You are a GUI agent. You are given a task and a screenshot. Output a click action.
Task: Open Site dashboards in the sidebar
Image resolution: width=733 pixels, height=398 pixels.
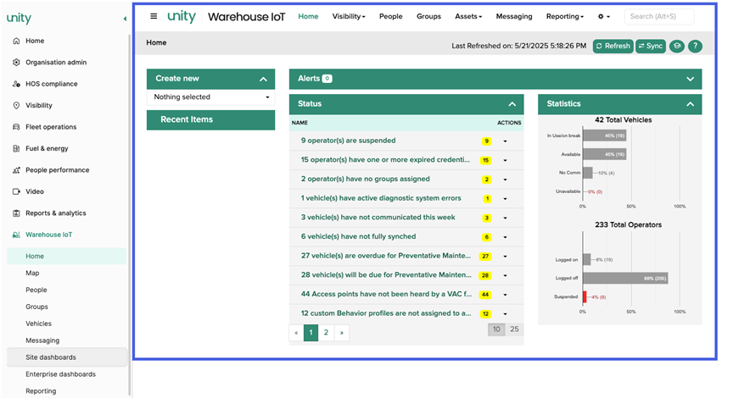tap(67, 357)
